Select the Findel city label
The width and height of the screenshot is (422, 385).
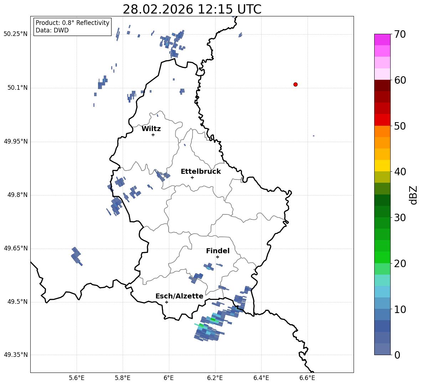pos(218,251)
